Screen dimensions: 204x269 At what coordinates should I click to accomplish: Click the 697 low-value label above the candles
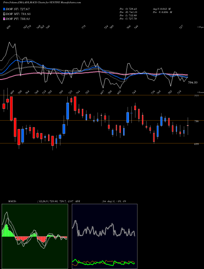pyautogui.click(x=102, y=92)
